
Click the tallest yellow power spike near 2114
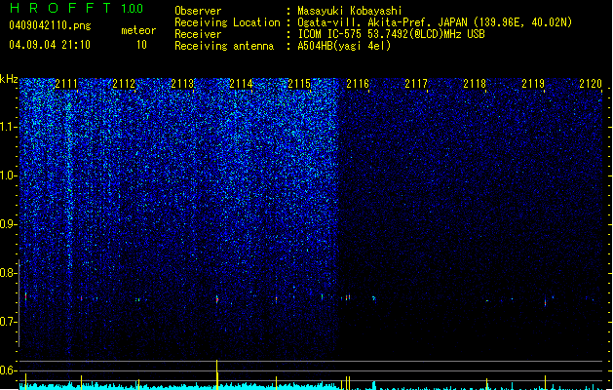click(217, 374)
